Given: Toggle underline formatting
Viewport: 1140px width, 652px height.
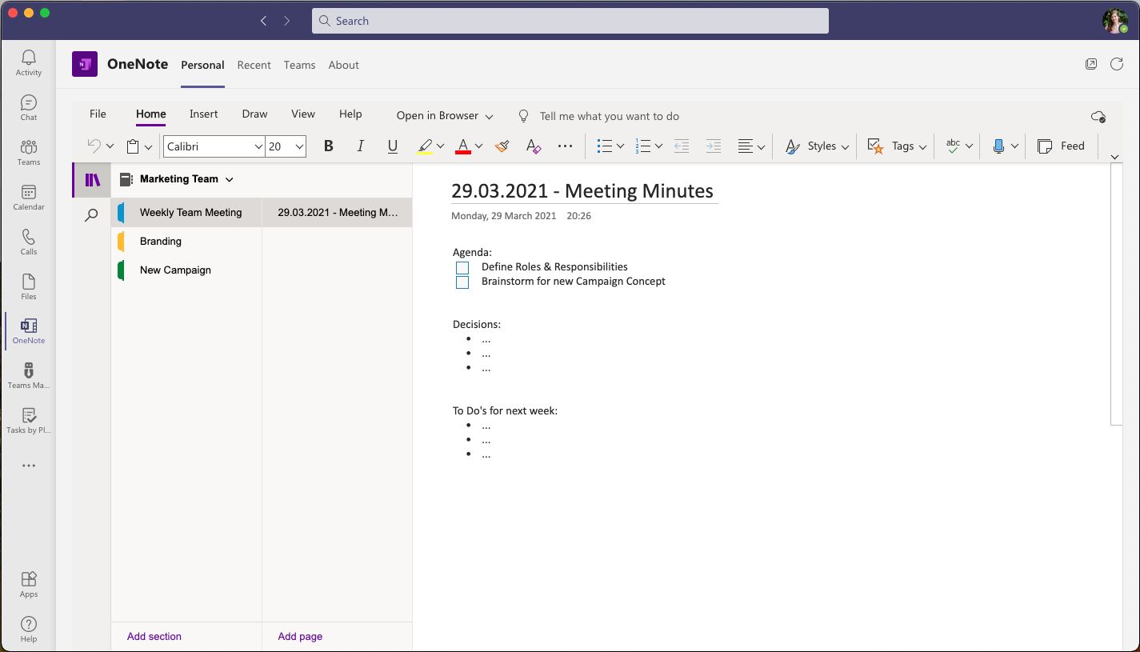Looking at the screenshot, I should click(392, 146).
